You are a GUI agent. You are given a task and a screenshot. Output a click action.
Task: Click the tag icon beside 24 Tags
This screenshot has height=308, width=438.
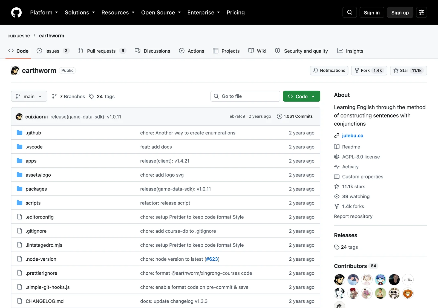(92, 96)
